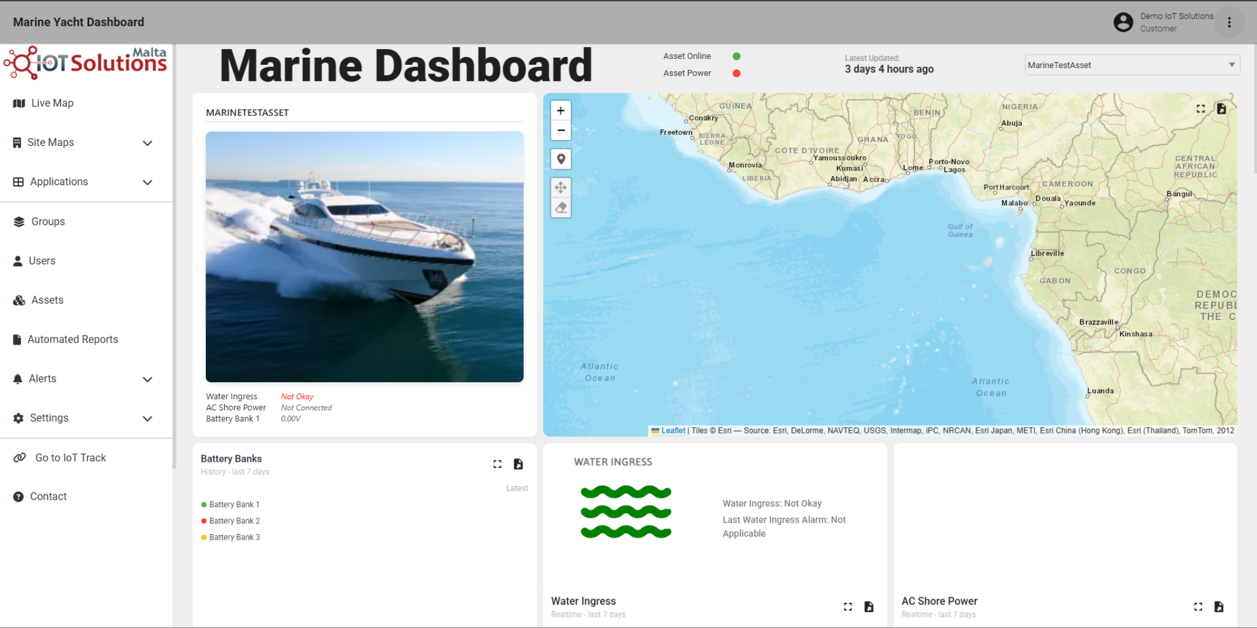The image size is (1257, 628).
Task: Click the Live Map icon
Action: tap(19, 103)
